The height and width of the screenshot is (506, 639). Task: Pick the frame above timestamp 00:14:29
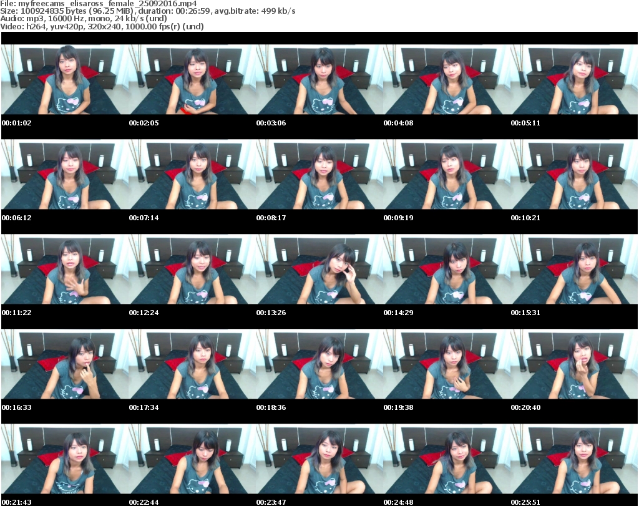447,270
